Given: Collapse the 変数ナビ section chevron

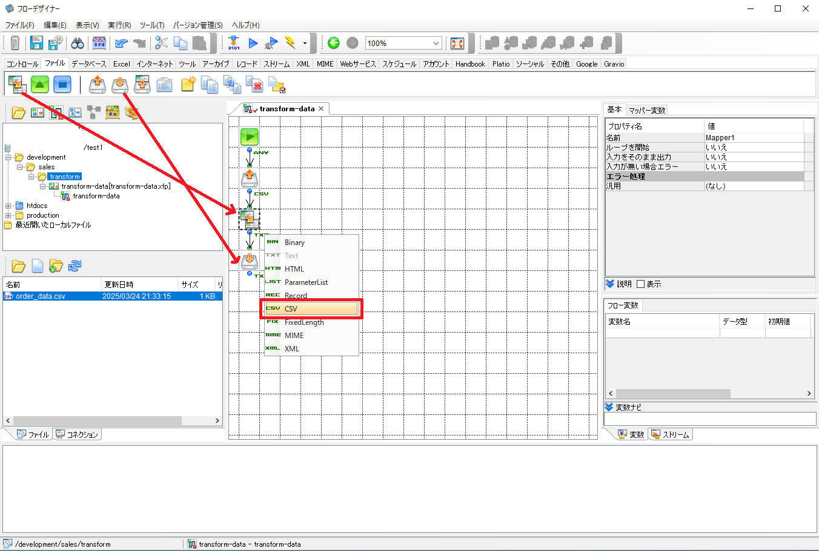Looking at the screenshot, I should [609, 407].
